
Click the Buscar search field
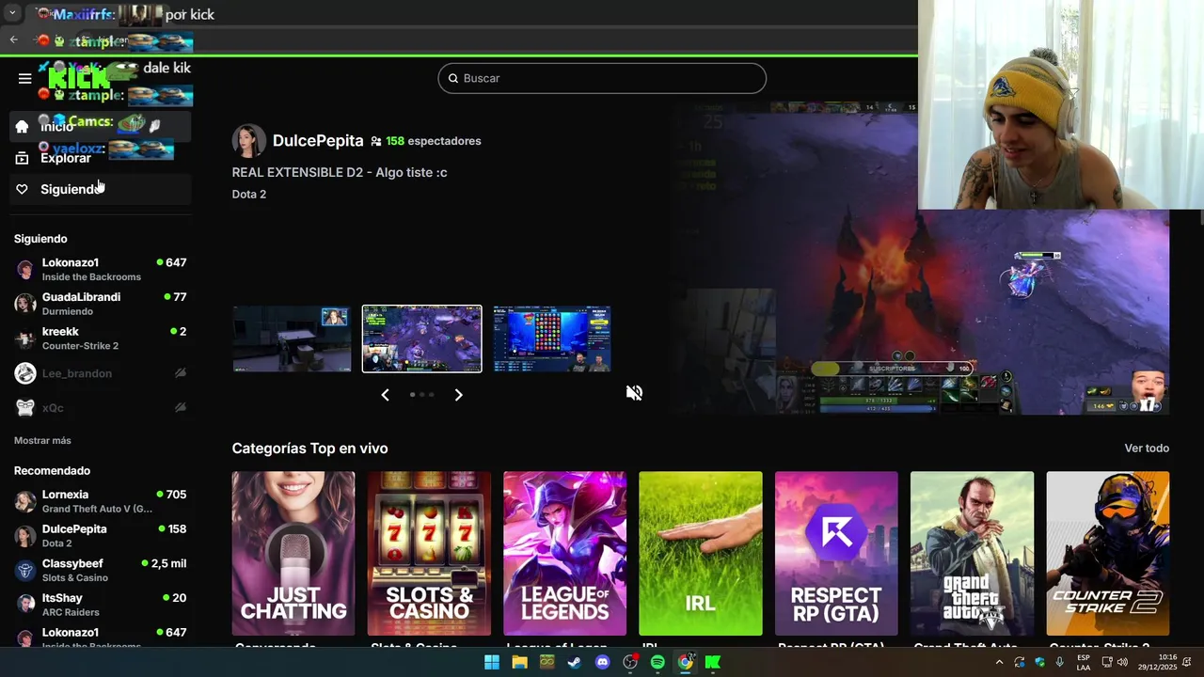click(x=602, y=78)
